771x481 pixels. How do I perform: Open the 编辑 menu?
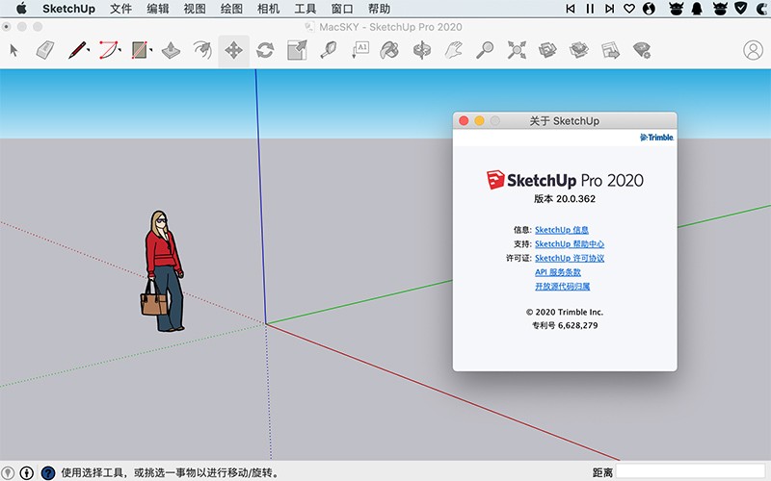click(x=158, y=9)
